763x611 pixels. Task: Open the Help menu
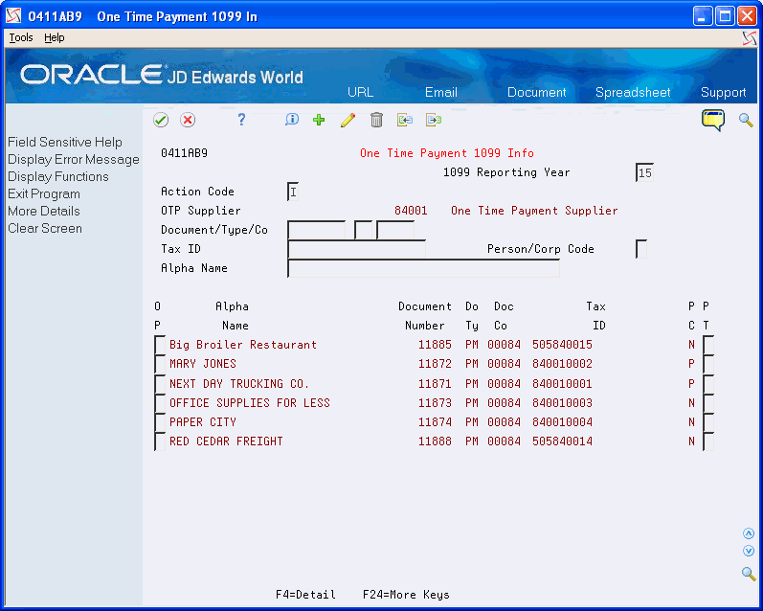click(54, 37)
